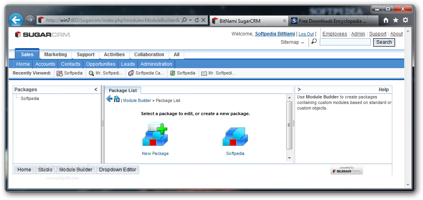Open the top Support link
Viewport: 423px width, 200px height.
378,34
